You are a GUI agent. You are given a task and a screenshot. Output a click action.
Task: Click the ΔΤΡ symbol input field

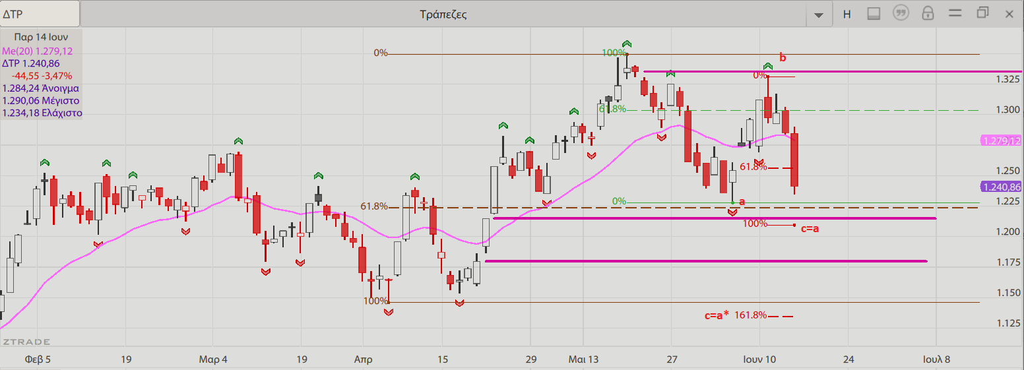pos(40,13)
